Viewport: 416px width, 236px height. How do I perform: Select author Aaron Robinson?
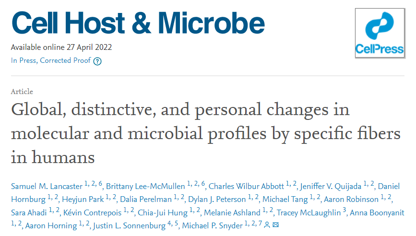(351, 200)
